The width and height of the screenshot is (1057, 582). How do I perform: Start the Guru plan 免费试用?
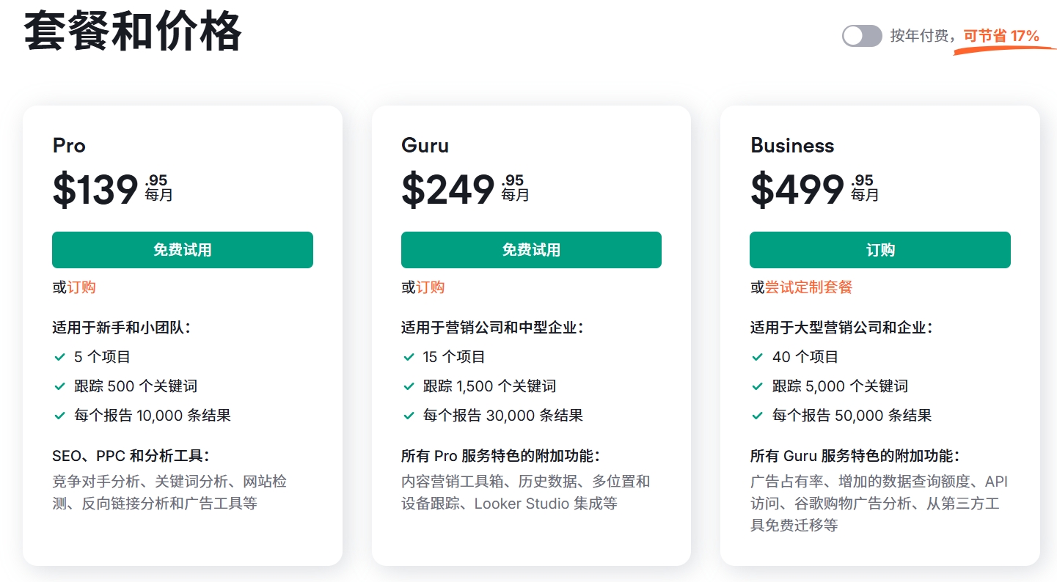[x=531, y=250]
